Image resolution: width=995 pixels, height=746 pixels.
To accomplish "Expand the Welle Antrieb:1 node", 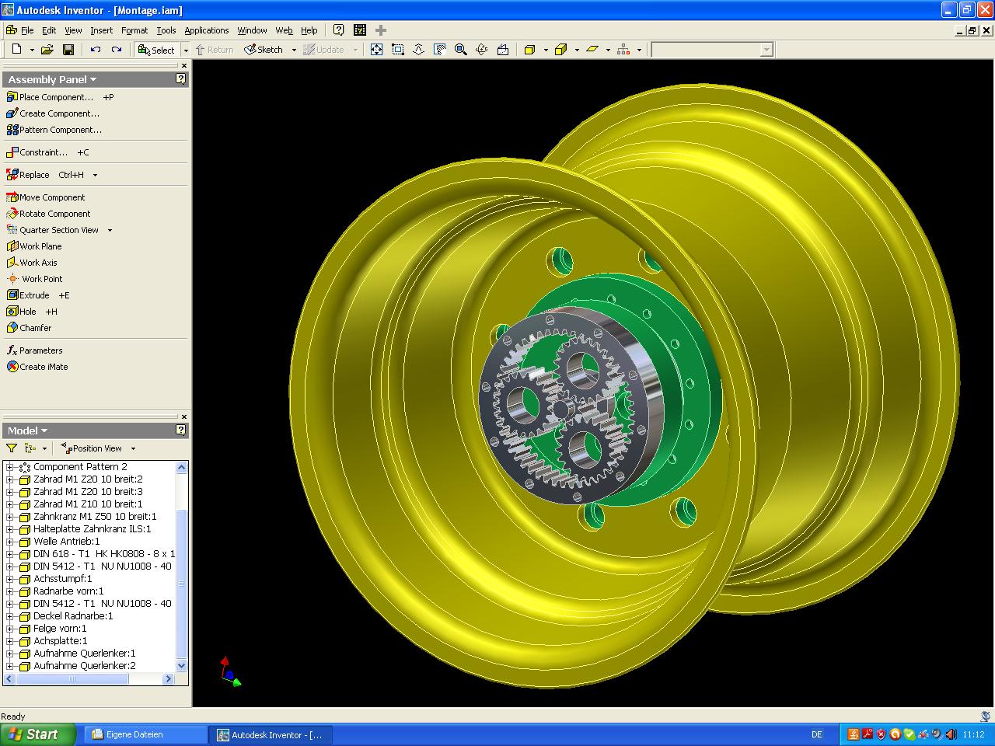I will tap(10, 542).
